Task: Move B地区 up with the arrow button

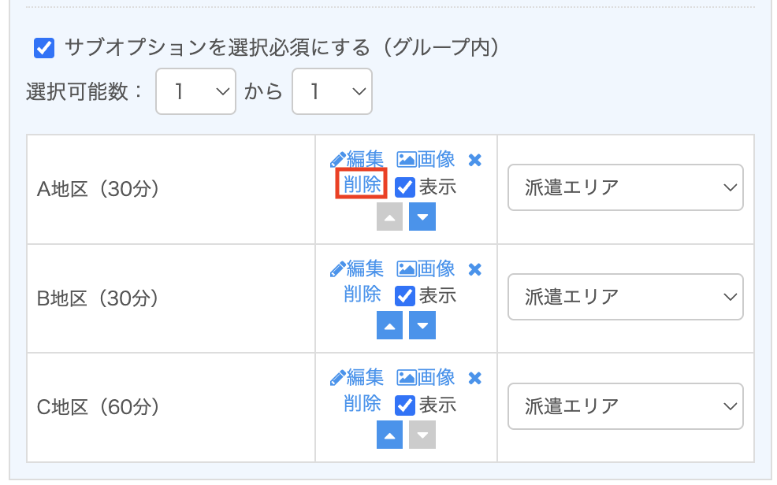Action: tap(389, 325)
